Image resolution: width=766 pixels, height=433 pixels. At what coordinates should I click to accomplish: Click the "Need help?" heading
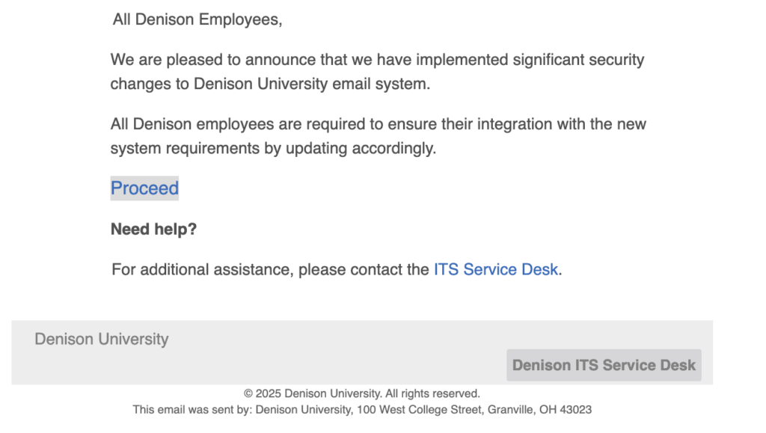point(153,230)
